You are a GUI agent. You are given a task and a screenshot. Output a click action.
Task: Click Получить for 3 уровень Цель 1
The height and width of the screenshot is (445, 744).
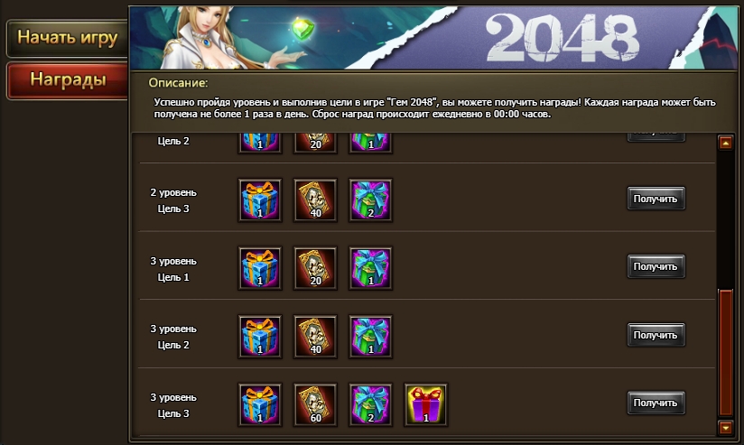[656, 266]
